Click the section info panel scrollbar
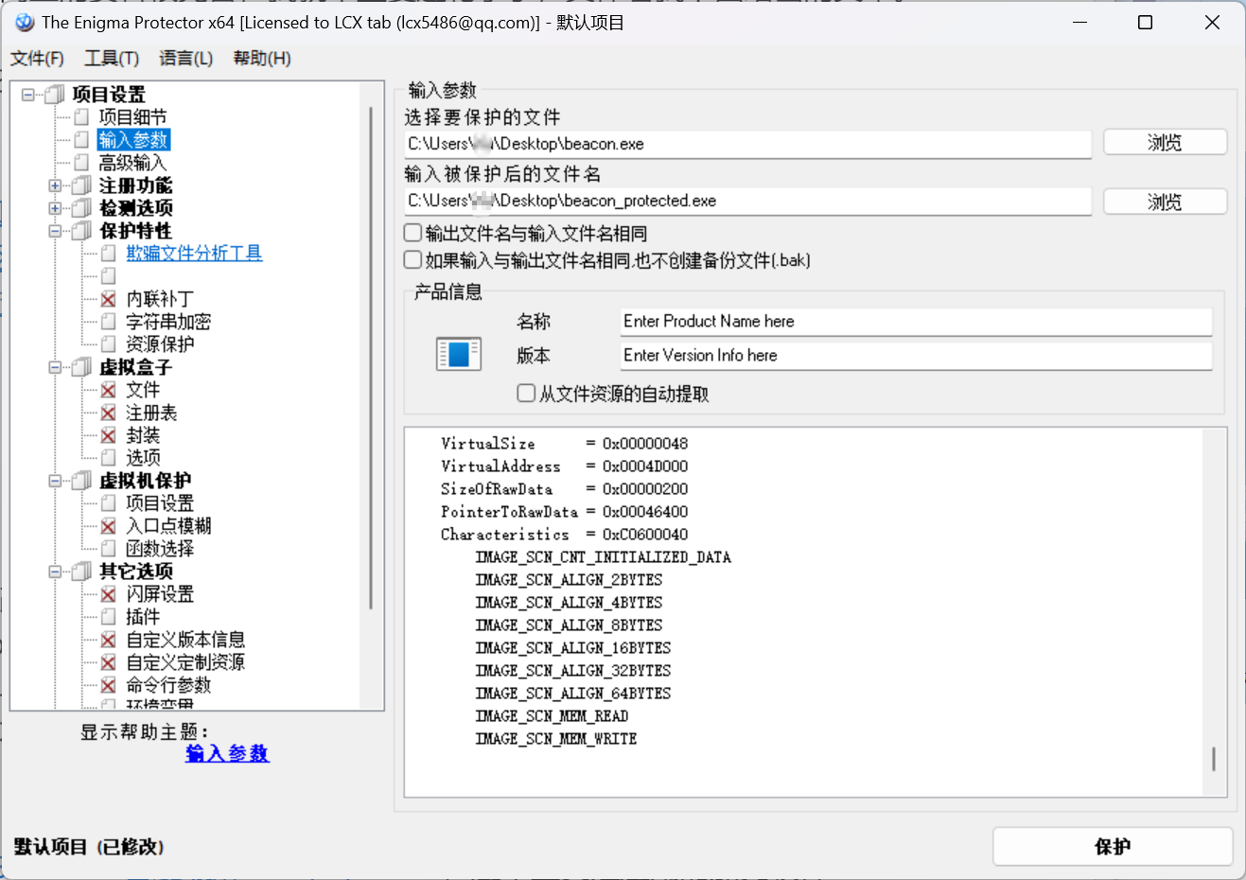Screen dimensions: 1246x880 1213,758
